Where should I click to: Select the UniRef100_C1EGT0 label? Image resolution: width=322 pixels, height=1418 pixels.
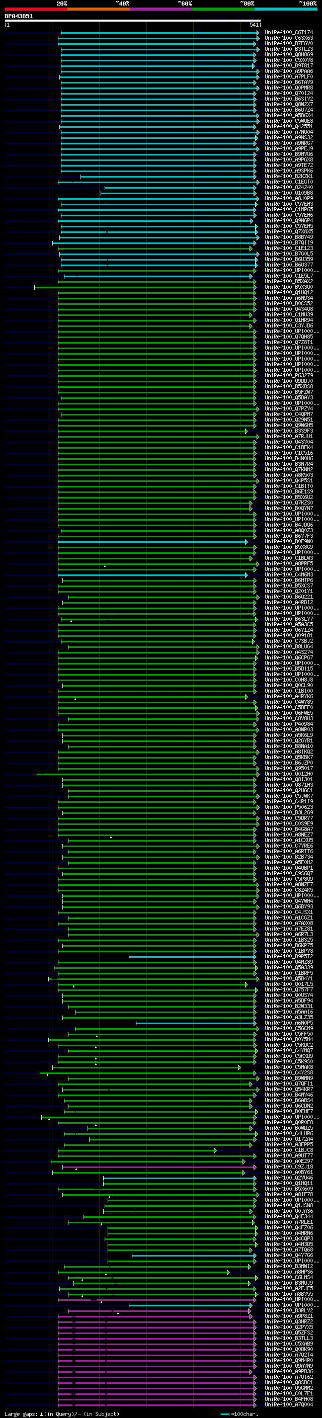[288, 182]
